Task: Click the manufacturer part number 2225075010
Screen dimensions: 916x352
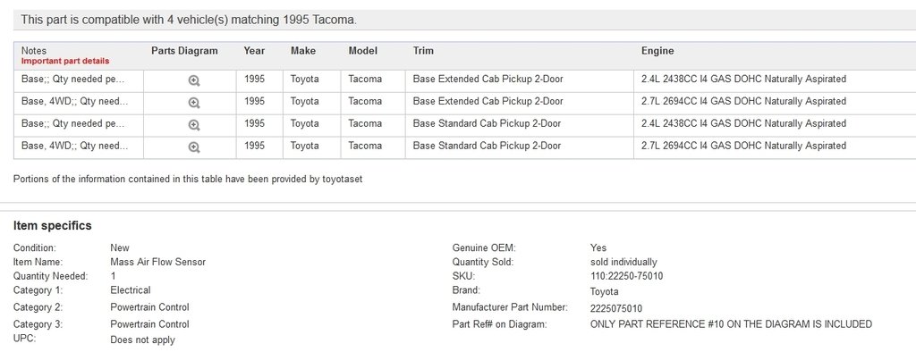Action: pos(616,309)
